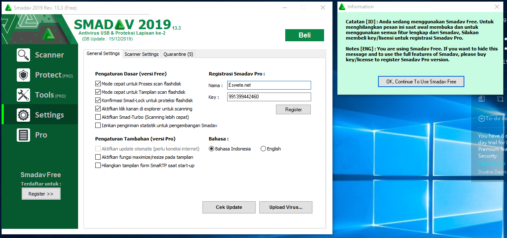This screenshot has height=238, width=507.
Task: Toggle Mode cepat untuk Tampilan scan flashdisk
Action: (98, 92)
